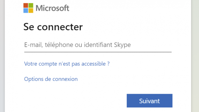Click the Microsoft four-square logo
The image size is (199, 112).
28,8
